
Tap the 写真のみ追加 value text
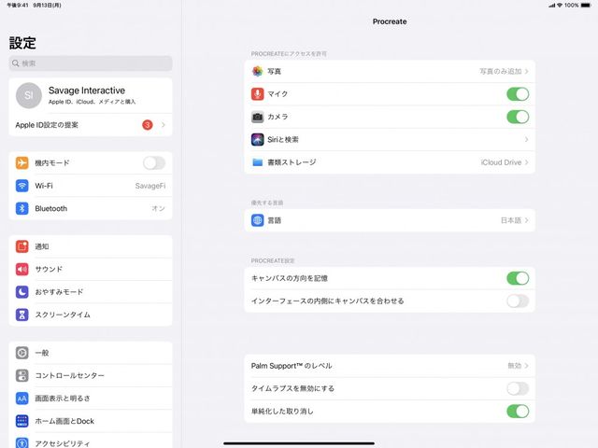click(x=501, y=71)
